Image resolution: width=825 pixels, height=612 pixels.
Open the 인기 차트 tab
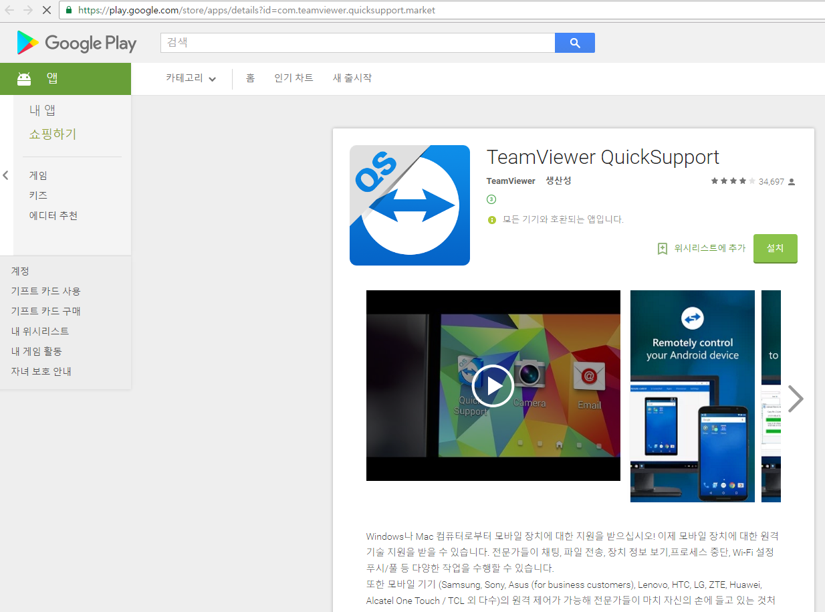point(293,78)
